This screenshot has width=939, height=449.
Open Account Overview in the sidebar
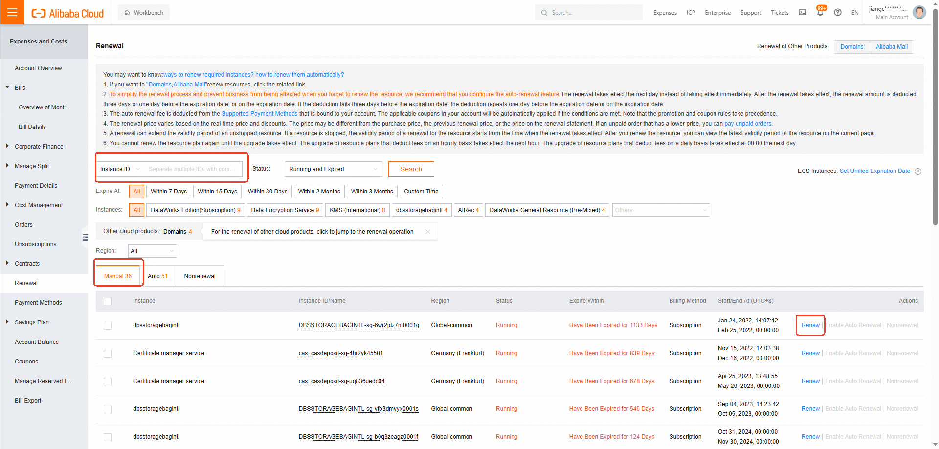(x=38, y=68)
